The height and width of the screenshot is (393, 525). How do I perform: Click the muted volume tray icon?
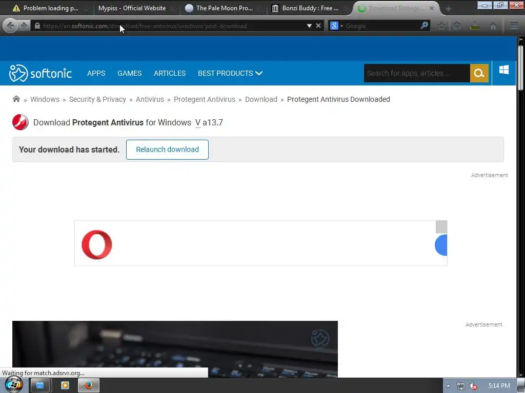473,386
